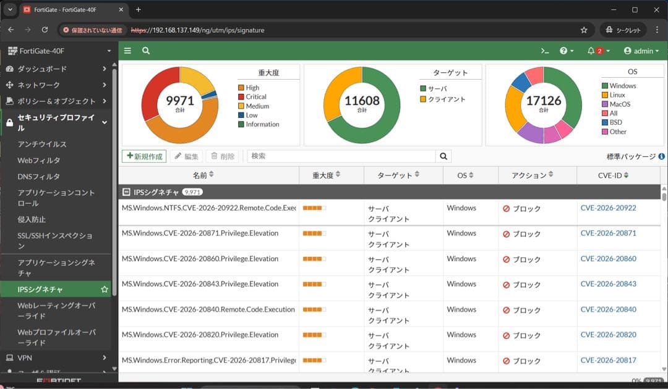Click the magnifier button beside the signature filter
This screenshot has width=668, height=389.
coord(443,156)
